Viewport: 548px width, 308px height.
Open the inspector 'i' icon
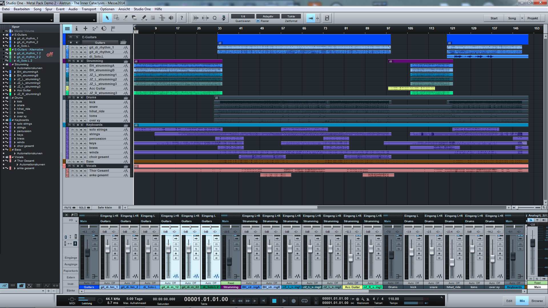coord(76,29)
